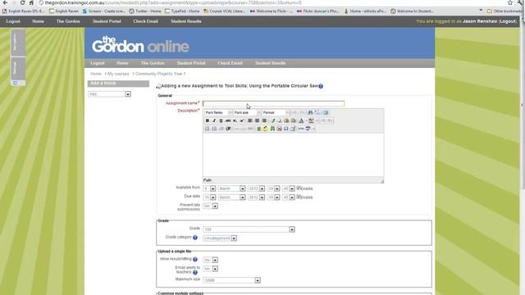Screen dimensions: 525x295
Task: Toggle Enable checkbox for Due date
Action: [299, 197]
